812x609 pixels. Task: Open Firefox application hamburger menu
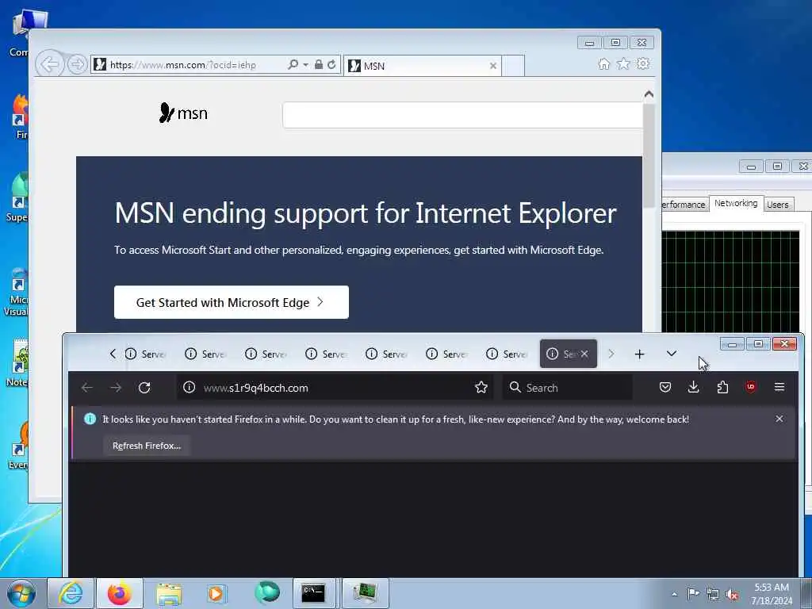pyautogui.click(x=779, y=387)
